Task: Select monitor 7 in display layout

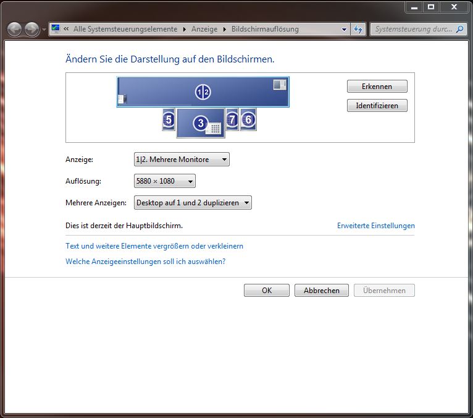Action: 232,119
